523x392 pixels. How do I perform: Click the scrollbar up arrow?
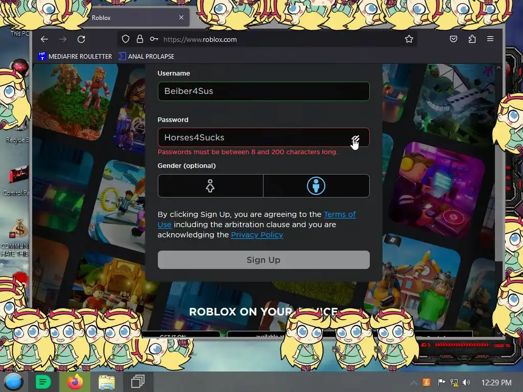click(x=498, y=67)
